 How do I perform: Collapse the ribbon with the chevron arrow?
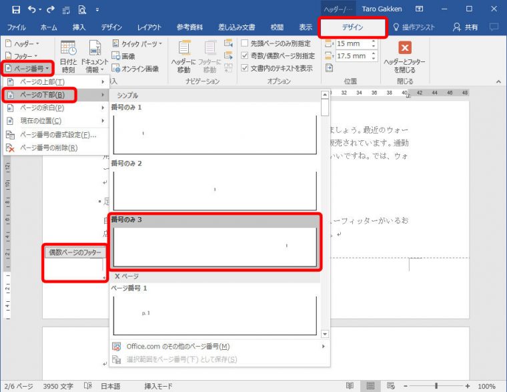pyautogui.click(x=498, y=81)
